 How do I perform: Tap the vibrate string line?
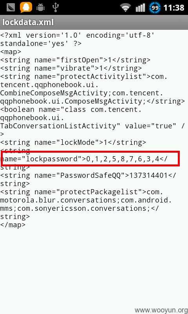[x=71, y=68]
